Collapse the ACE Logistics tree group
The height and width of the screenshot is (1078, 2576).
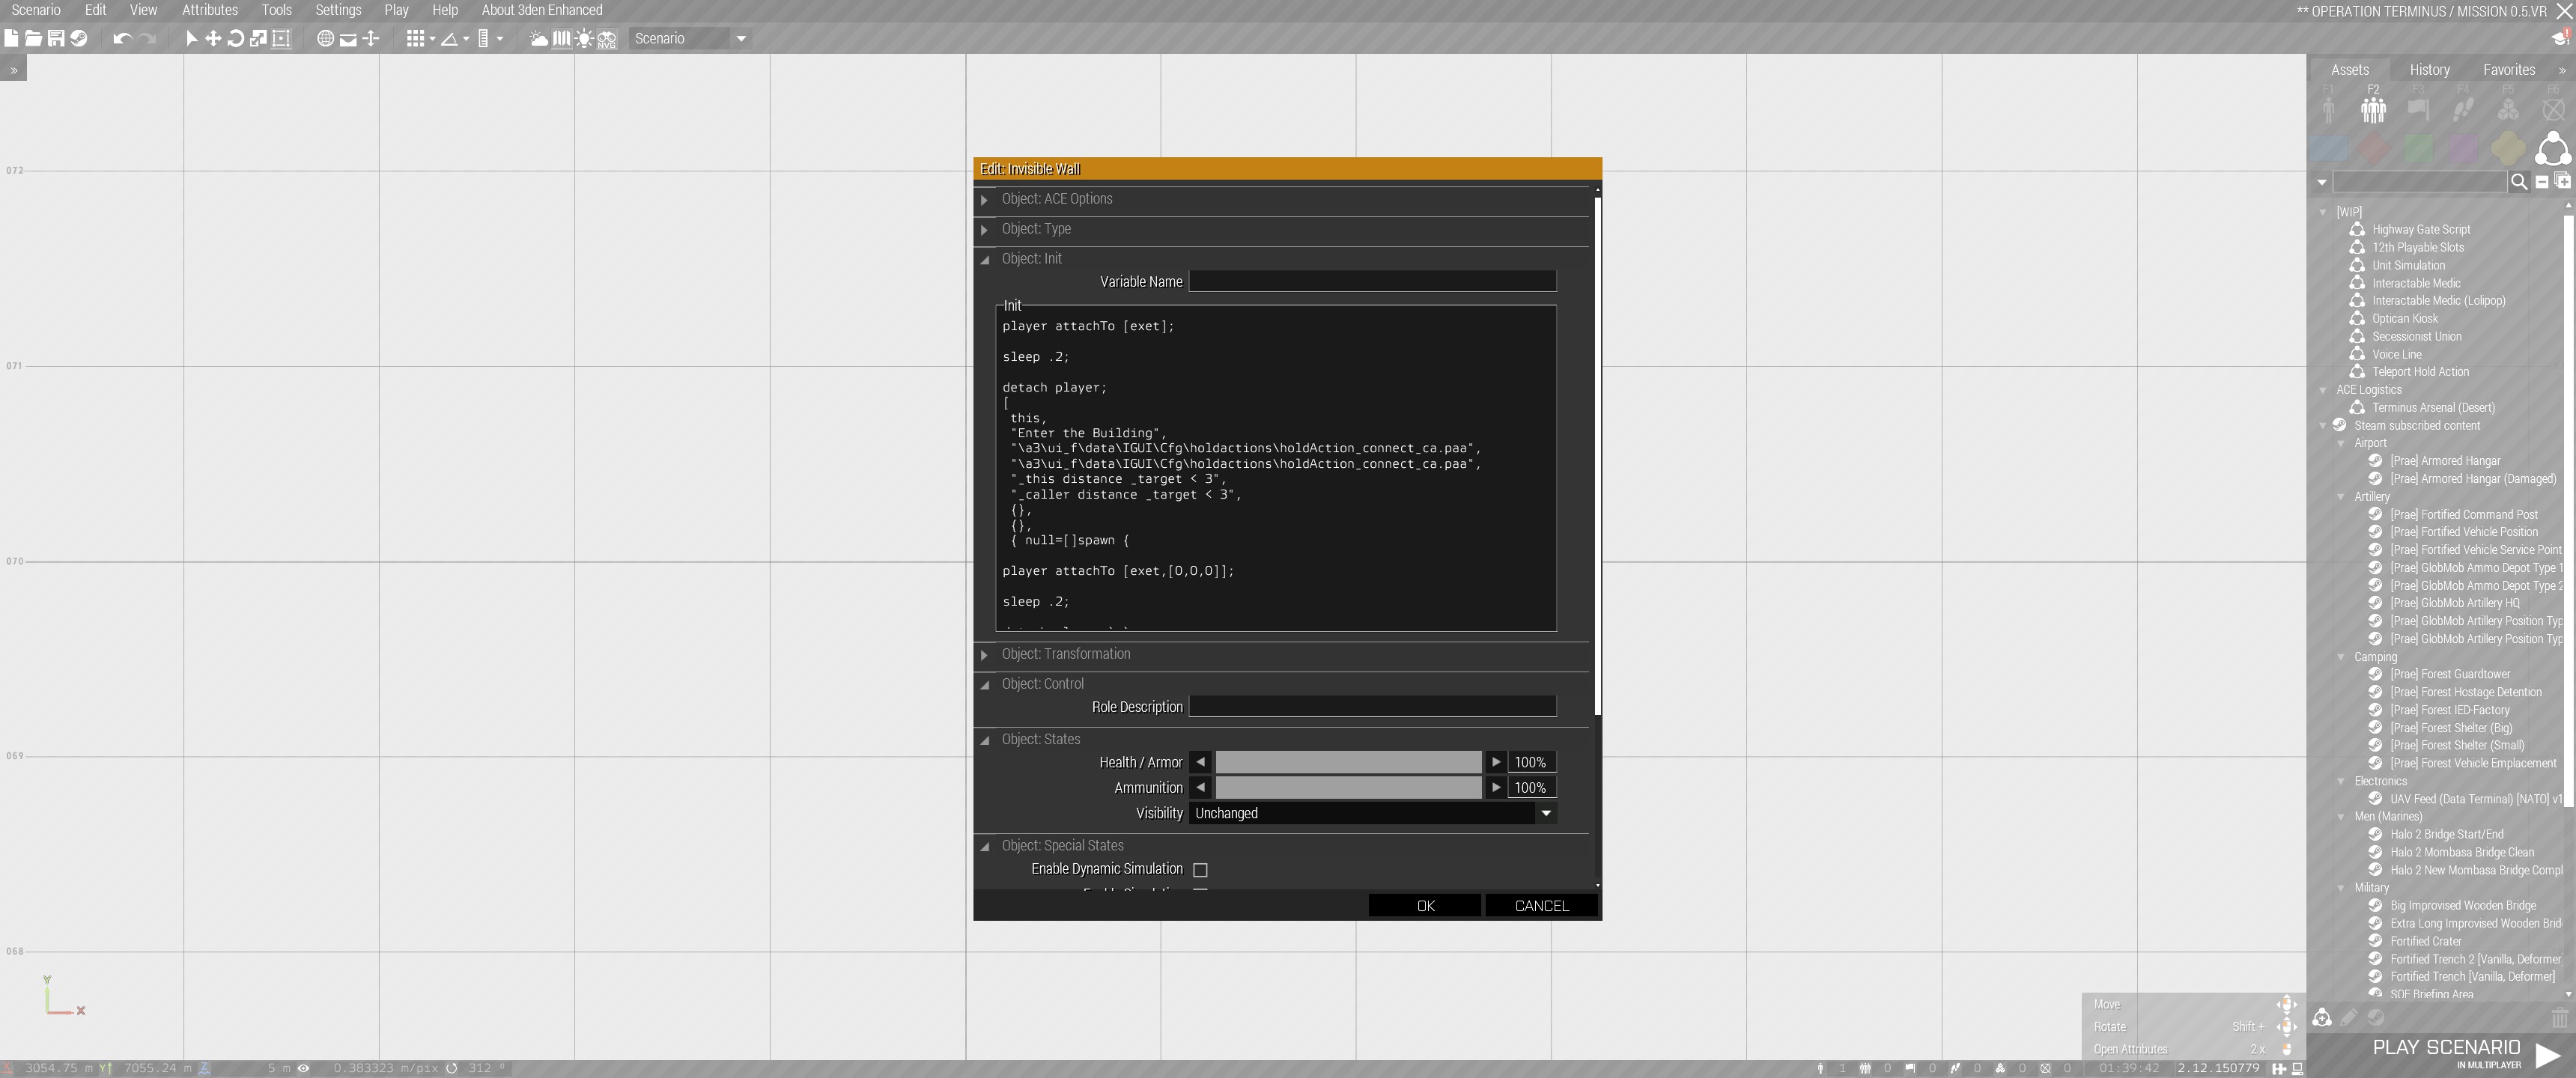[x=2323, y=390]
